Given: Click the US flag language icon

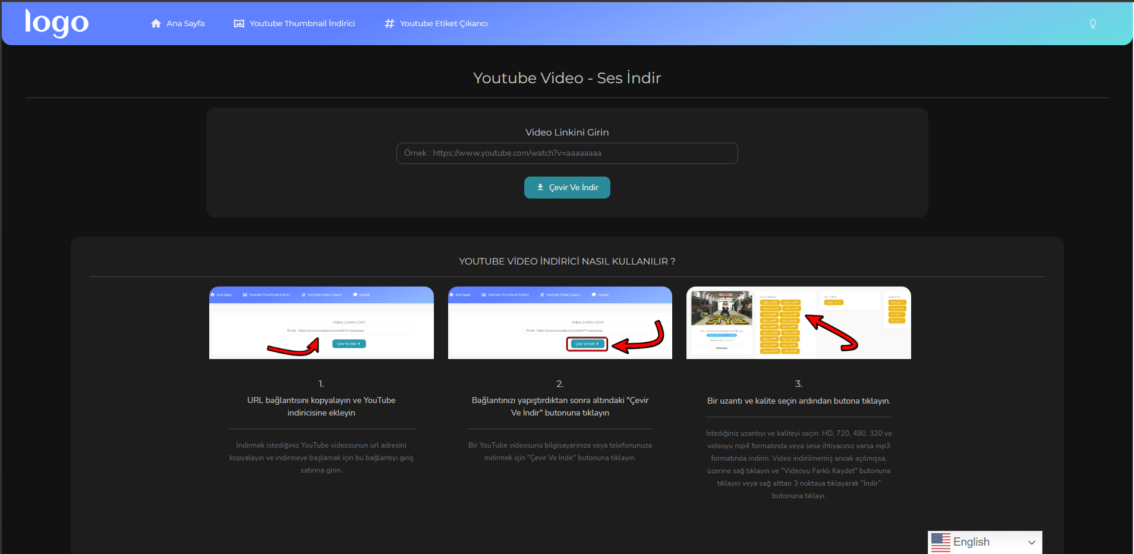Looking at the screenshot, I should (941, 542).
